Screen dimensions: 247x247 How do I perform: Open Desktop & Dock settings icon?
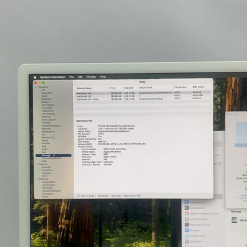pyautogui.click(x=186, y=224)
